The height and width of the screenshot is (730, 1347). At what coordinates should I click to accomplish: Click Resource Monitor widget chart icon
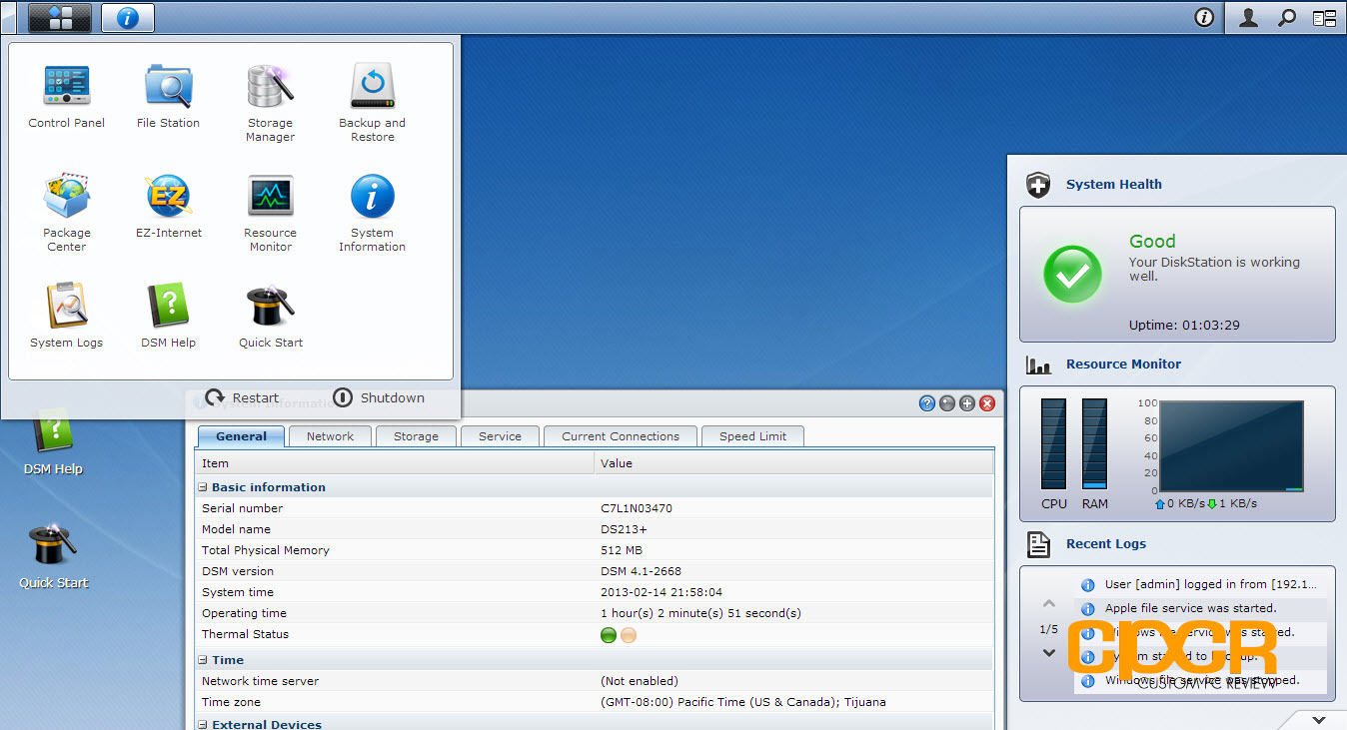[x=1039, y=365]
